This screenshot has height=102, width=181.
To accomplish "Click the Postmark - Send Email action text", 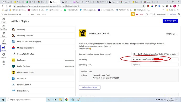I will [x=101, y=75].
